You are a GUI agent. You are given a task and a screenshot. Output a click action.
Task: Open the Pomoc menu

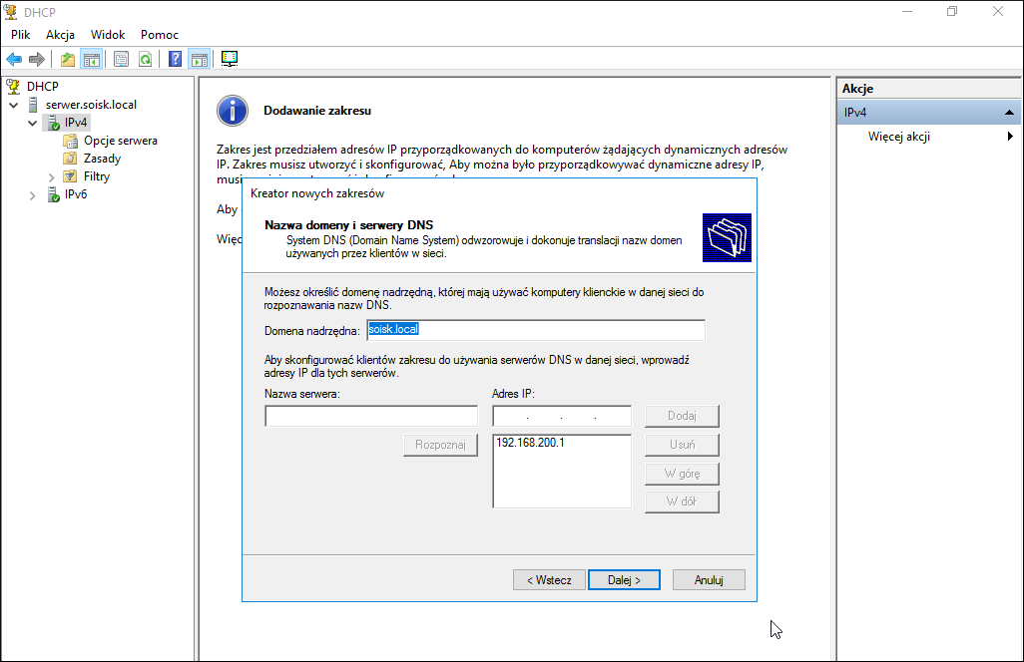click(x=160, y=35)
